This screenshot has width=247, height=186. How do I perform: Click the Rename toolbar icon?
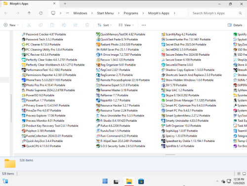[64, 25]
